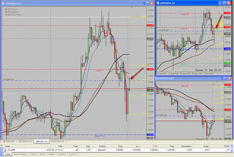
Task: Maximize the GBPUSDm,H1 chart window
Action: (225, 3)
